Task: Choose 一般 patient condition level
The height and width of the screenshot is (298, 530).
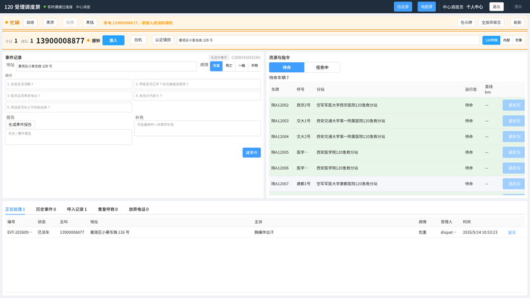Action: click(x=242, y=66)
